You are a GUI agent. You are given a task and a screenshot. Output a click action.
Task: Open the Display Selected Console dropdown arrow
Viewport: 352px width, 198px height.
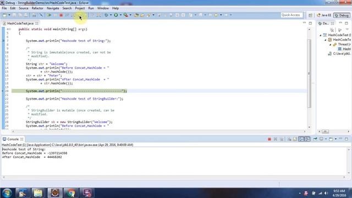click(x=326, y=139)
